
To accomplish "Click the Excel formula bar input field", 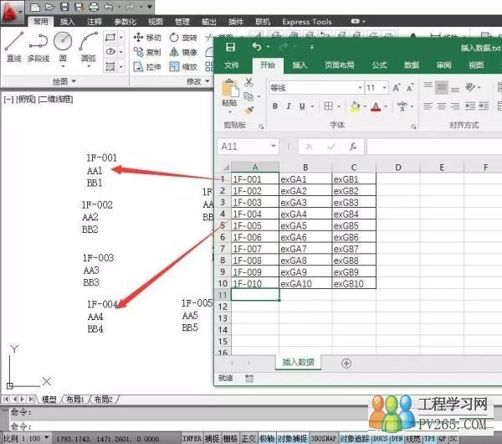I will coord(434,147).
